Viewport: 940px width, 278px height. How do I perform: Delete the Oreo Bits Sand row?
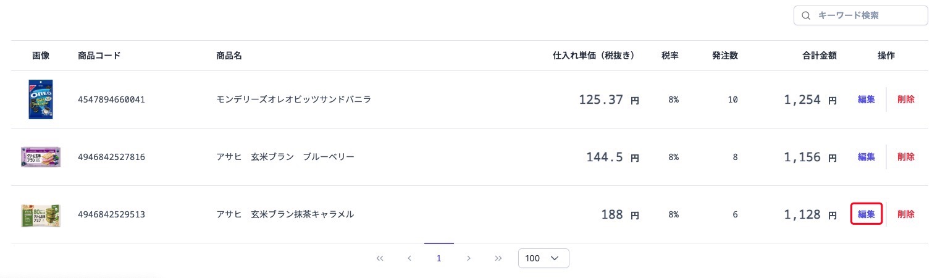(906, 99)
